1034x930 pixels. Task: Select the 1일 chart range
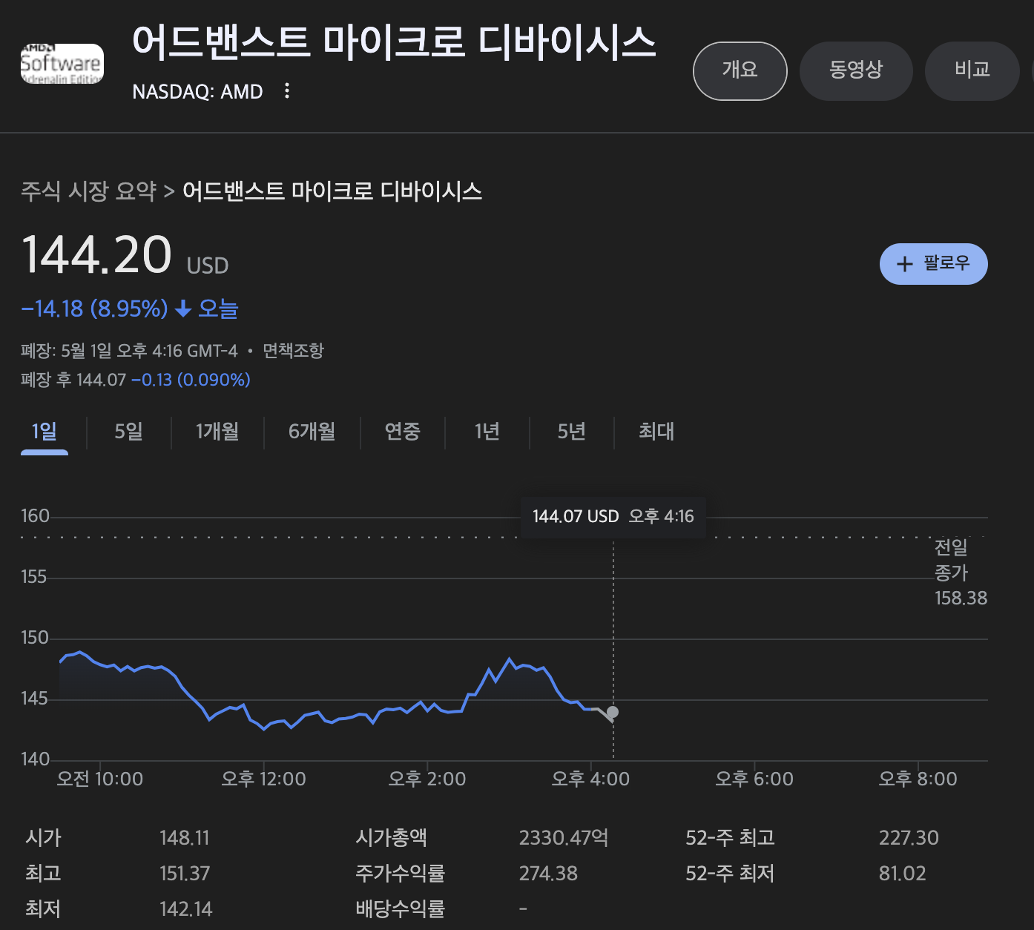pyautogui.click(x=45, y=432)
